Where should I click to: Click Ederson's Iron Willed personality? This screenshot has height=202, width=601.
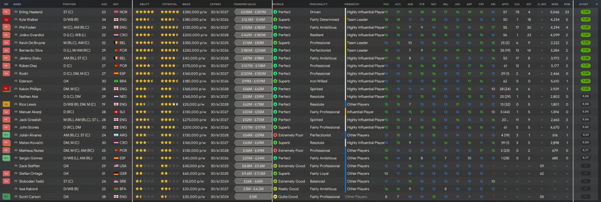319,81
